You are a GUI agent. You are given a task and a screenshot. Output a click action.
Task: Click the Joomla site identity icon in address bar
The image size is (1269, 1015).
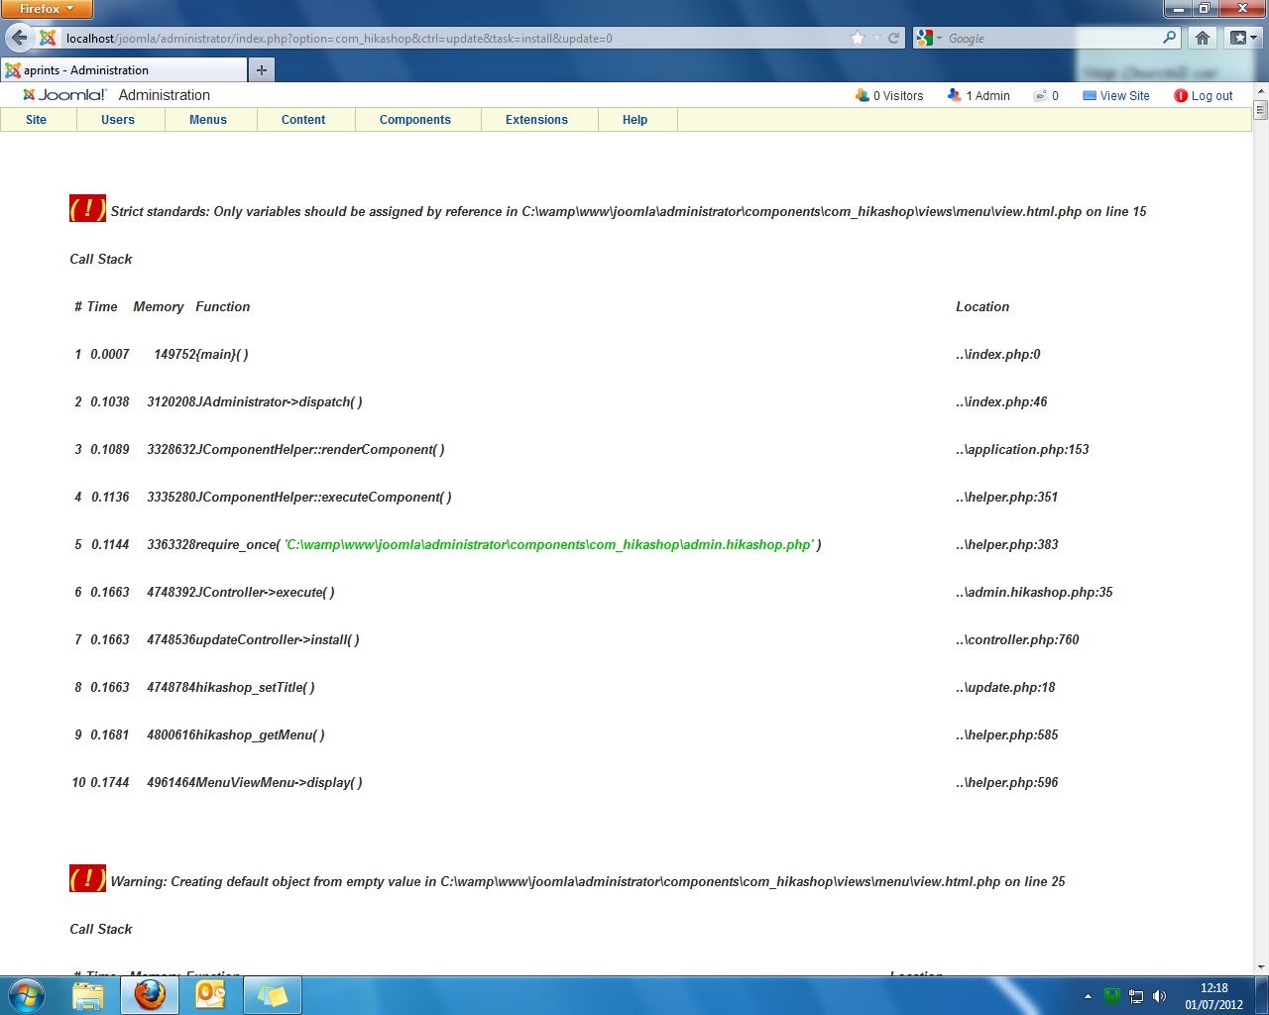click(x=48, y=39)
